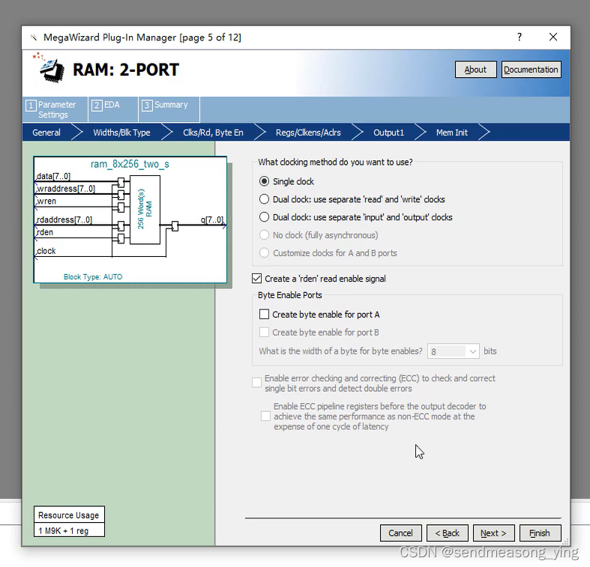
Task: Open the help question mark button
Action: 520,37
